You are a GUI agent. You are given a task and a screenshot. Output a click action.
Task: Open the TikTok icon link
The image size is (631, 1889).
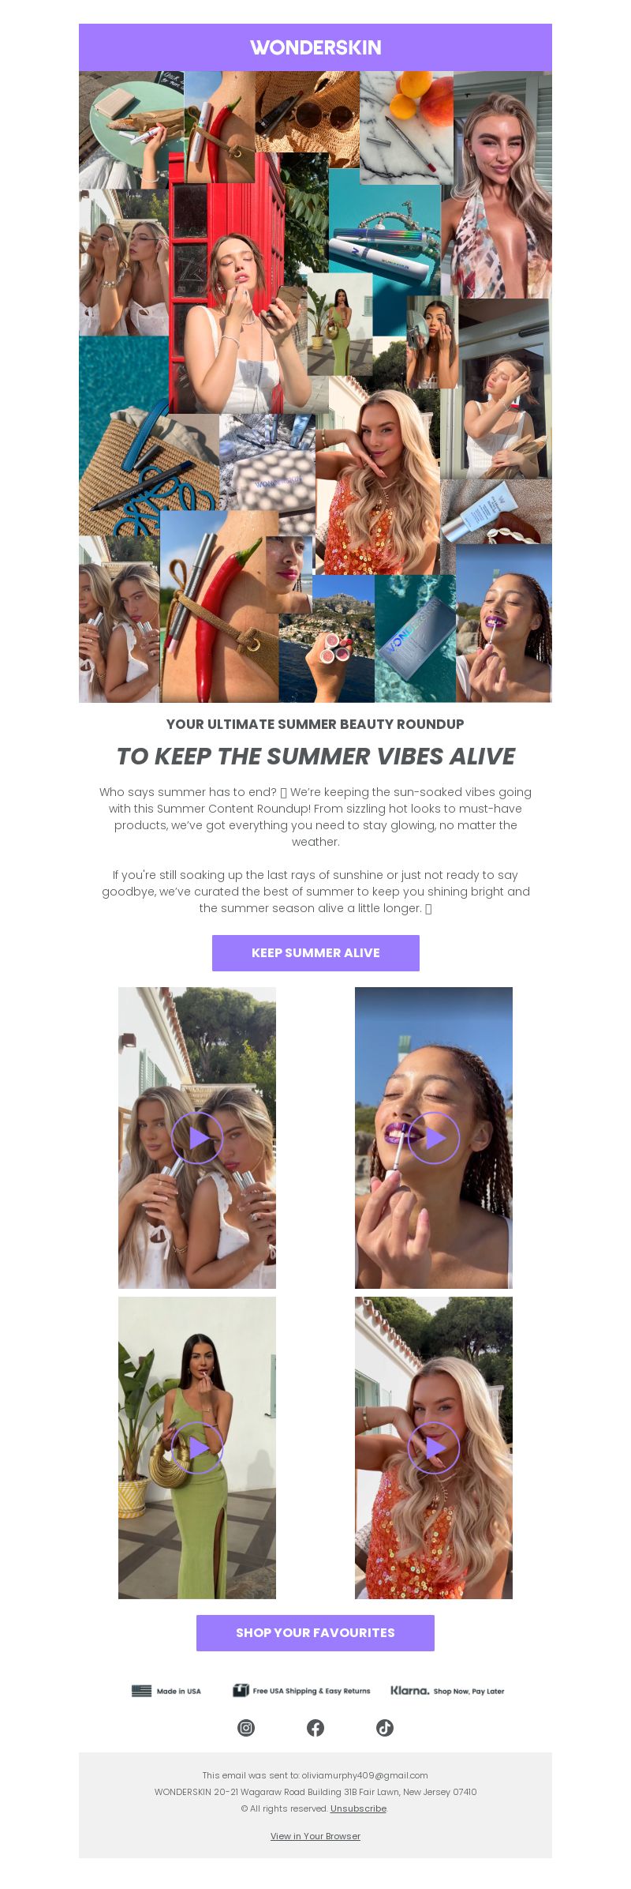pos(385,1728)
